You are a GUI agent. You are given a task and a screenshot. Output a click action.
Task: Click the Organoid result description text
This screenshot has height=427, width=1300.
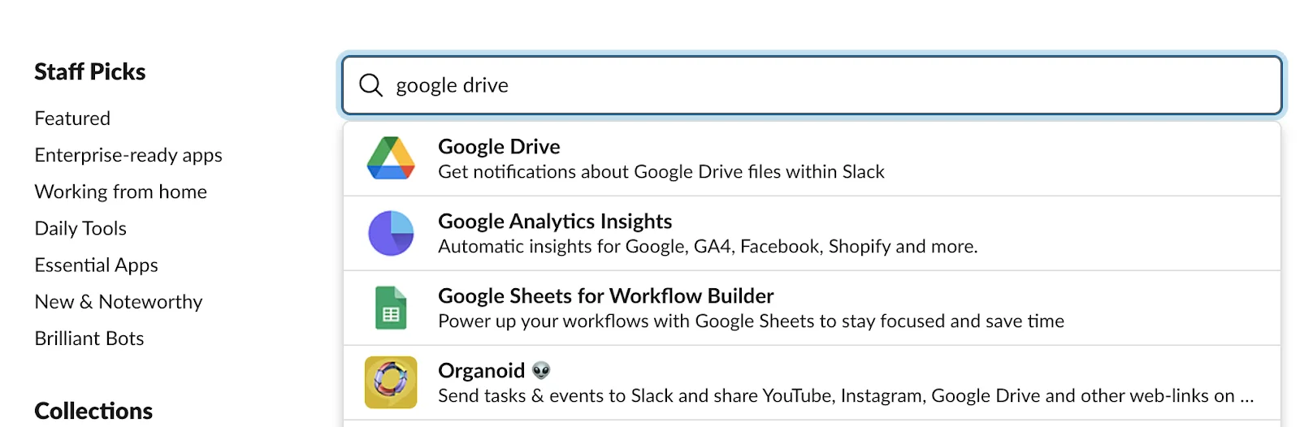[x=845, y=396]
